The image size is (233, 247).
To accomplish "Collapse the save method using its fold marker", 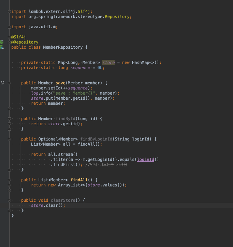I will pyautogui.click(x=9, y=83).
